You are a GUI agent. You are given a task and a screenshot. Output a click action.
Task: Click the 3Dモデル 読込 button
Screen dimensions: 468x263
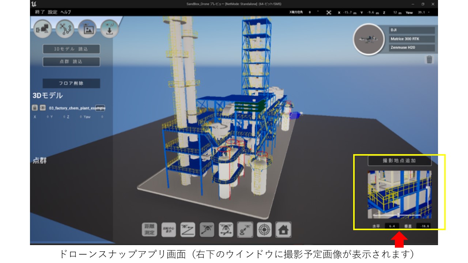71,49
